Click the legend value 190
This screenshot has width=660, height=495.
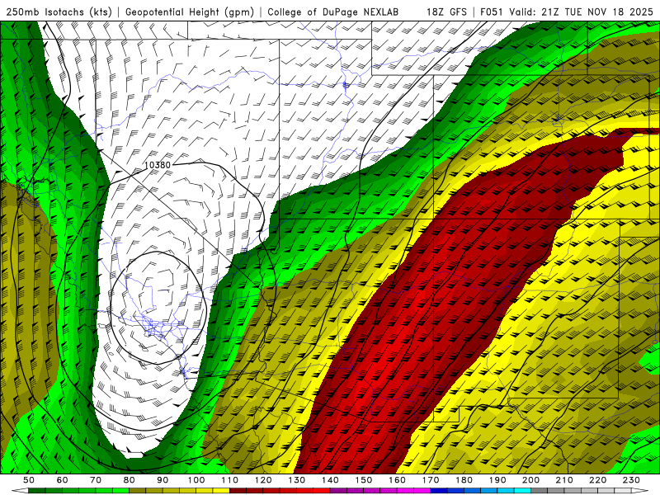point(497,480)
